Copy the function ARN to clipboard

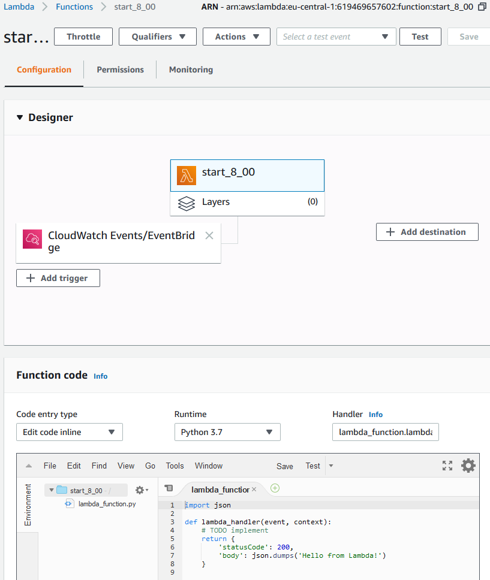click(x=482, y=7)
